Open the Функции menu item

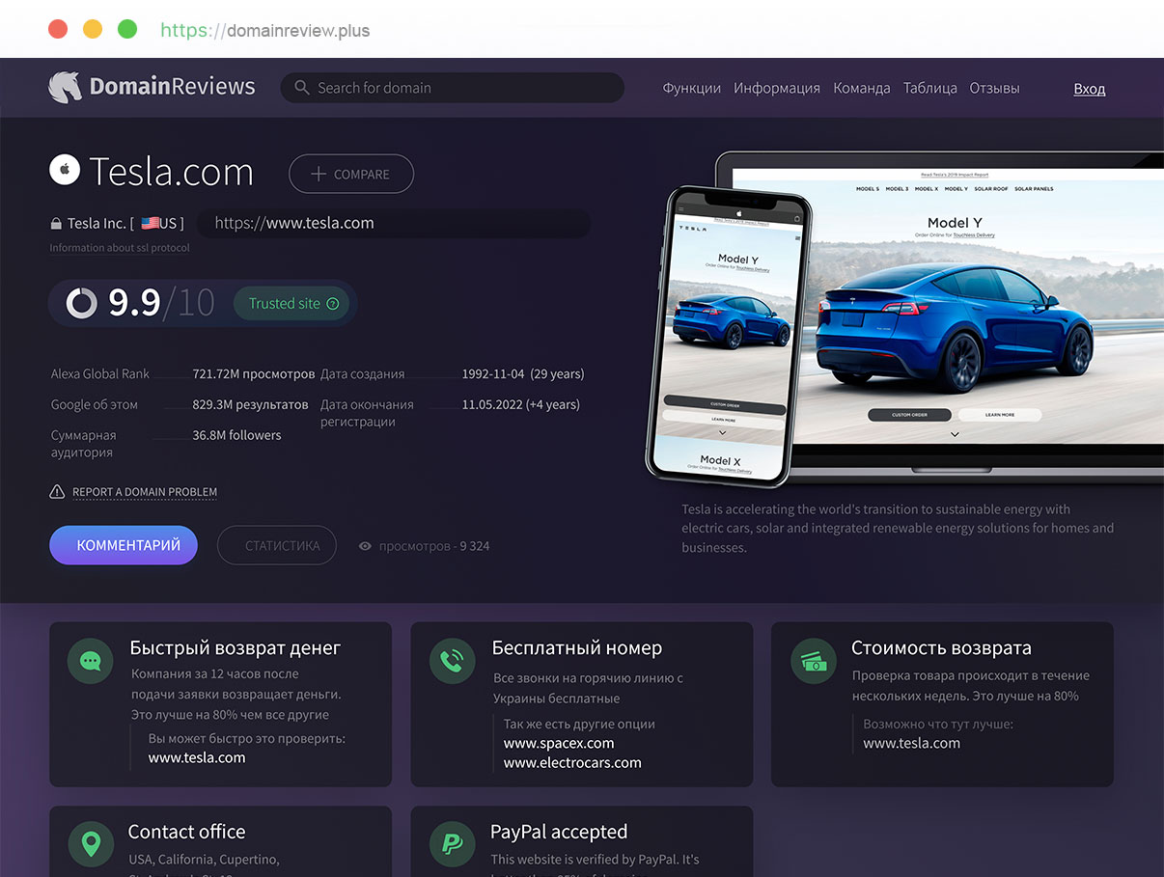(x=692, y=88)
